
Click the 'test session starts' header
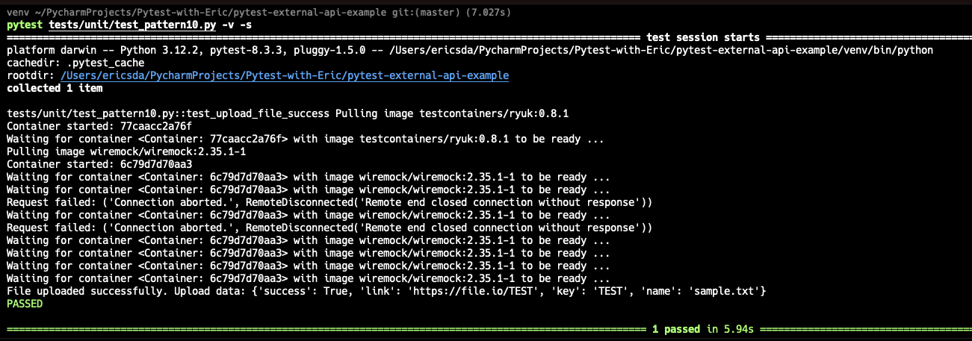tap(702, 37)
